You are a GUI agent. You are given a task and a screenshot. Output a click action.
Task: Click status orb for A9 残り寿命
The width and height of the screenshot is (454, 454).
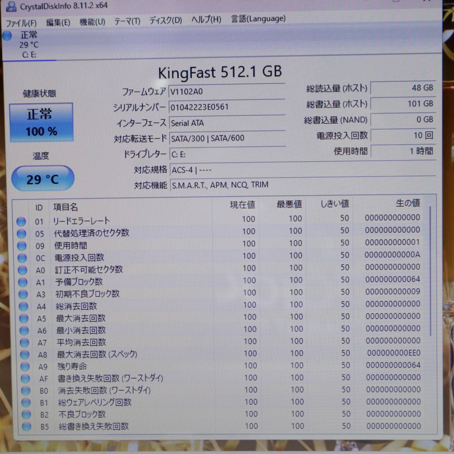pyautogui.click(x=25, y=367)
